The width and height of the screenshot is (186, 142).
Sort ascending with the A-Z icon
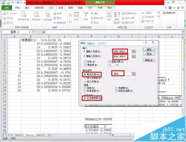70,15
